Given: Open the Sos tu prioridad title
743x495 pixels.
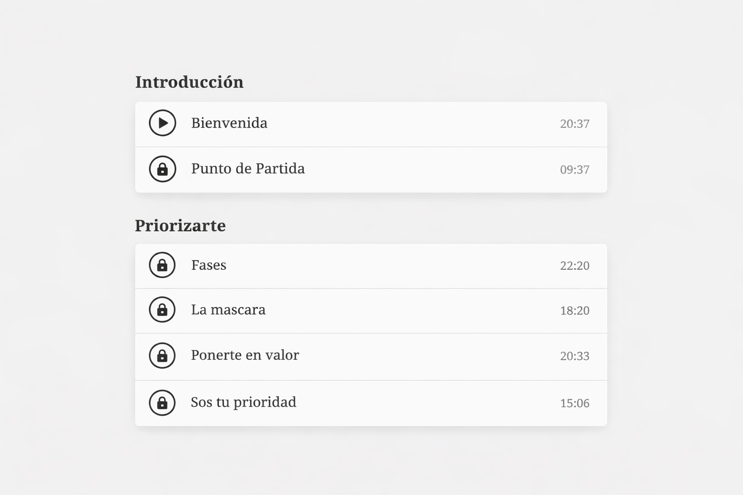Looking at the screenshot, I should tap(243, 402).
